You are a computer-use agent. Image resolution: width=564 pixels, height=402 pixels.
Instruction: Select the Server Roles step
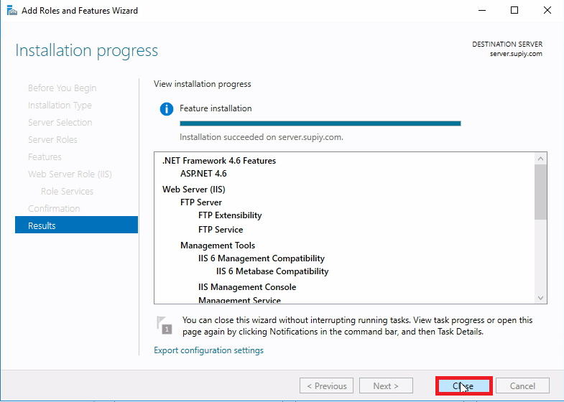pos(52,140)
